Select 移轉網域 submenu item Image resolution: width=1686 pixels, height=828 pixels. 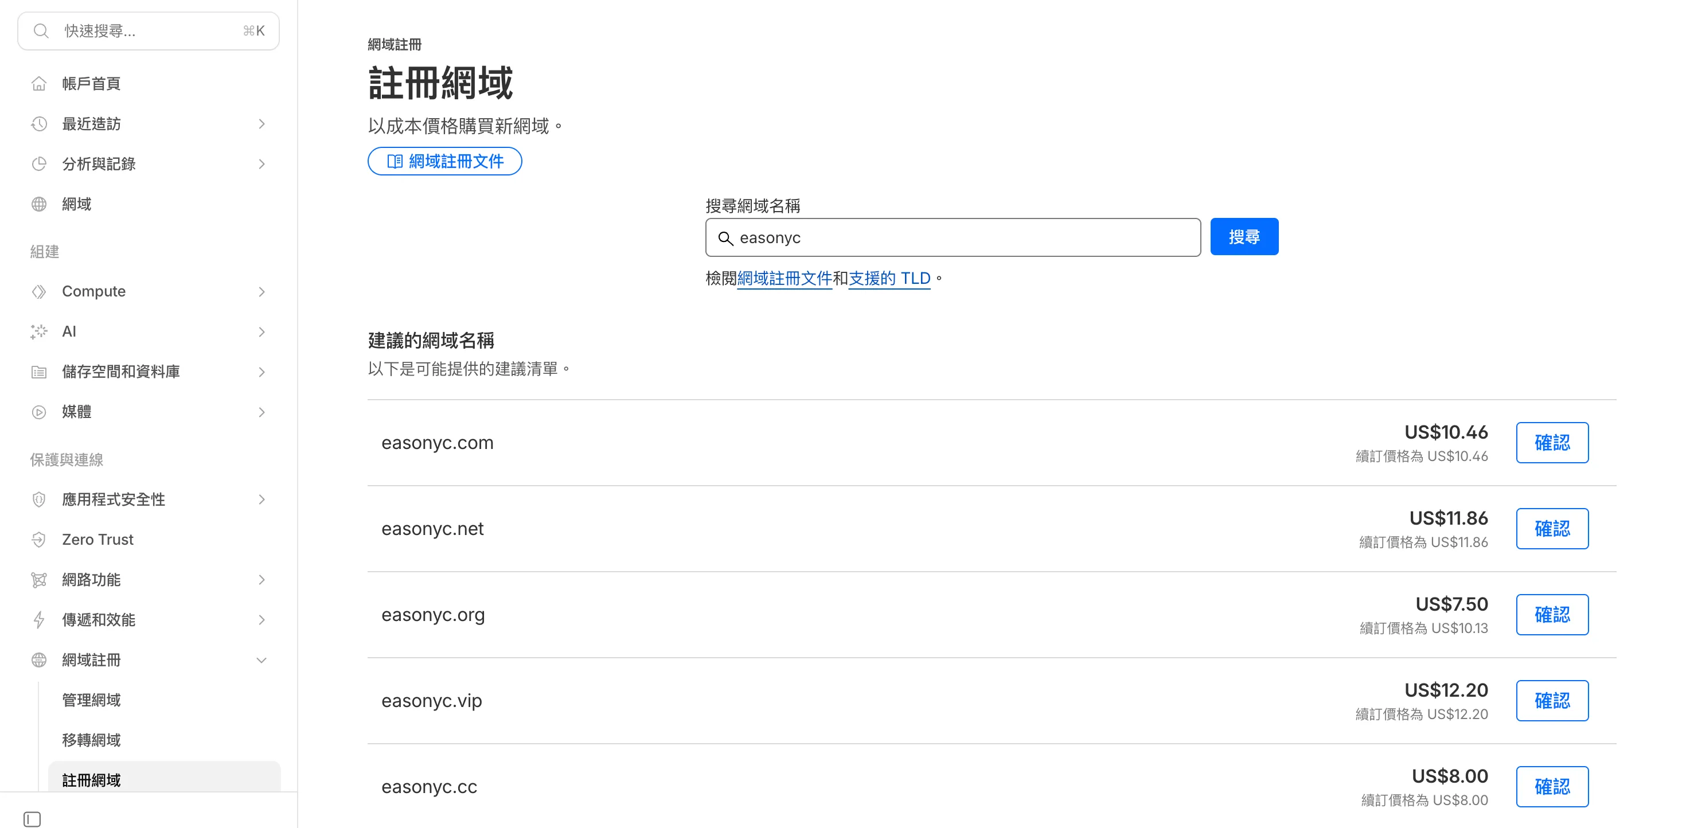coord(91,740)
